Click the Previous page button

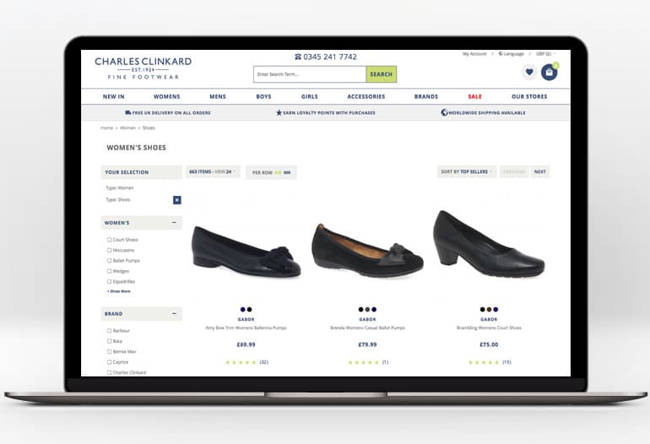coord(514,171)
